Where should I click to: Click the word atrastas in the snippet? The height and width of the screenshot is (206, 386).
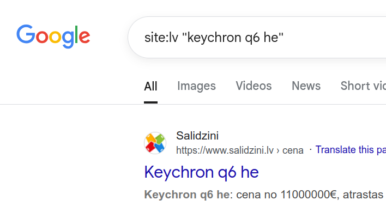pos(363,195)
